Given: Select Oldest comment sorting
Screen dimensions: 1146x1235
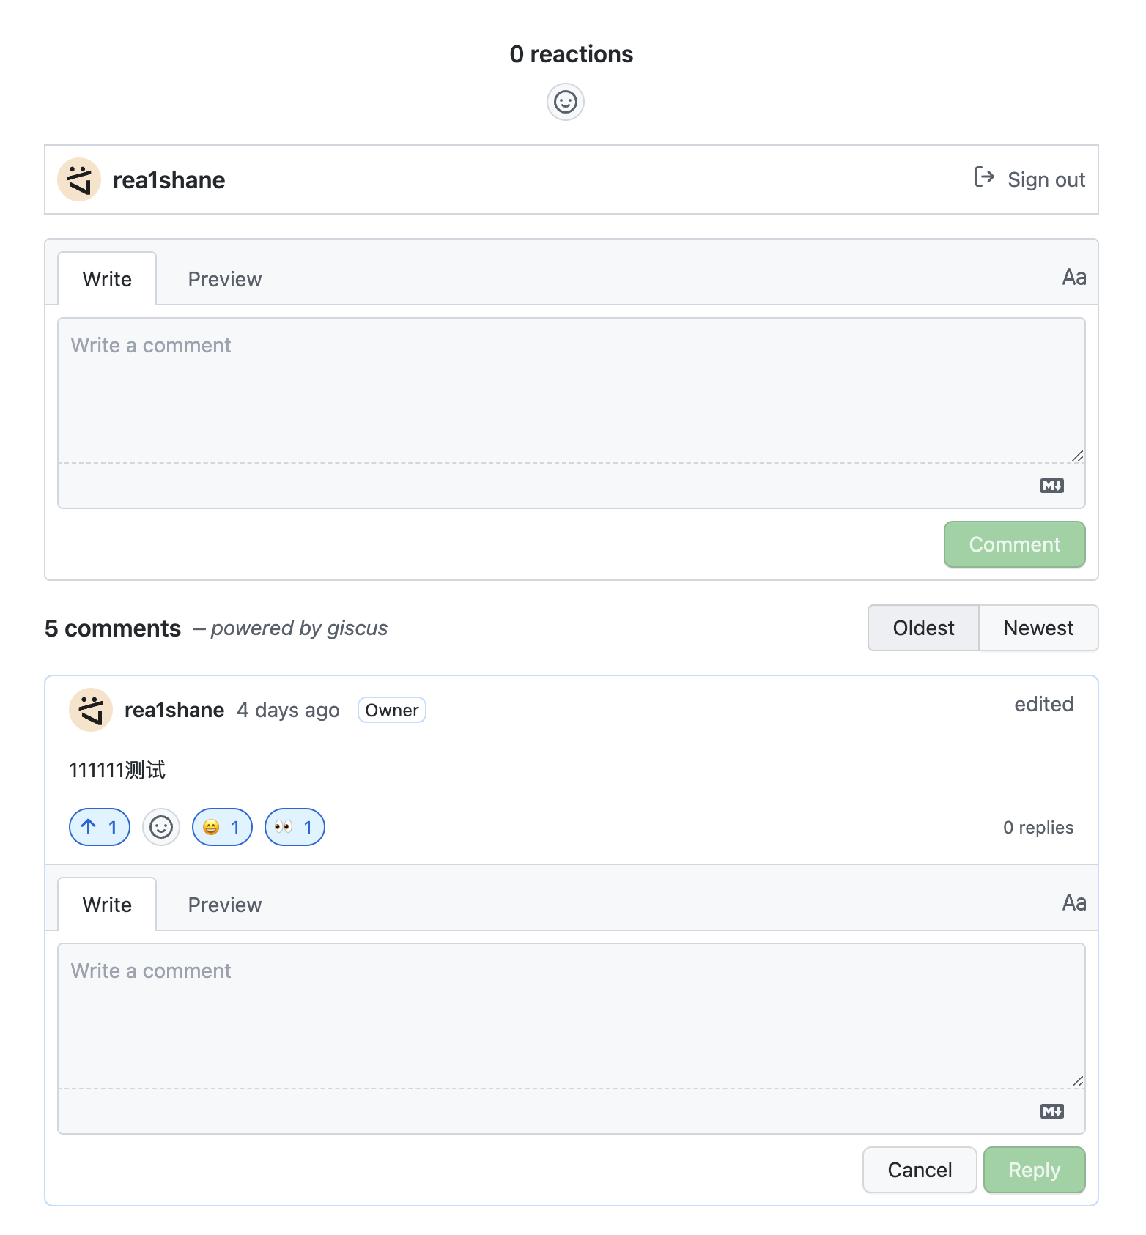Looking at the screenshot, I should point(923,628).
